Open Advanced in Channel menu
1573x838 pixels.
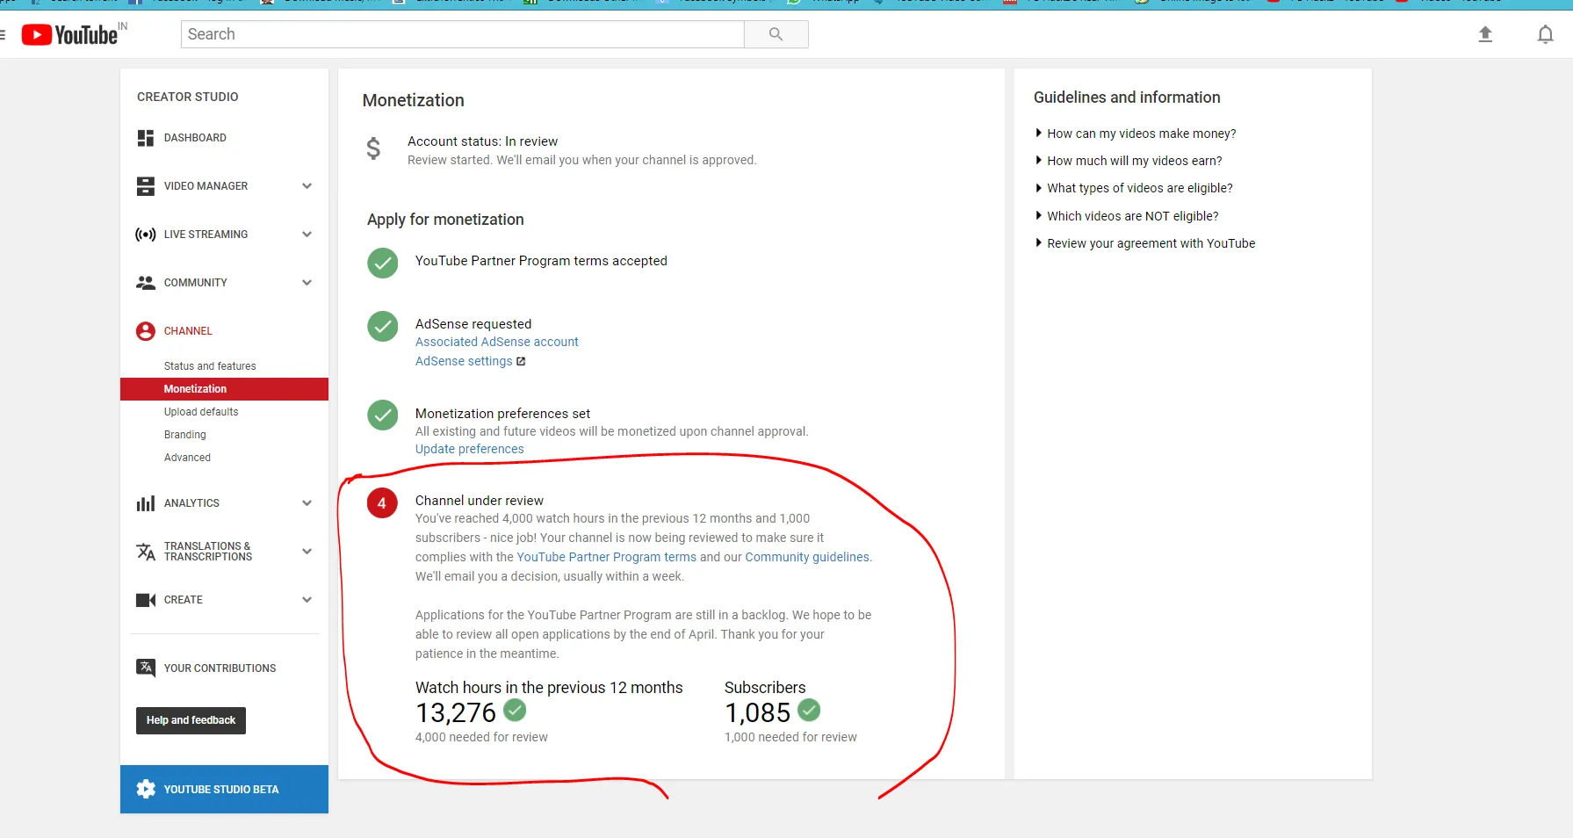(187, 458)
